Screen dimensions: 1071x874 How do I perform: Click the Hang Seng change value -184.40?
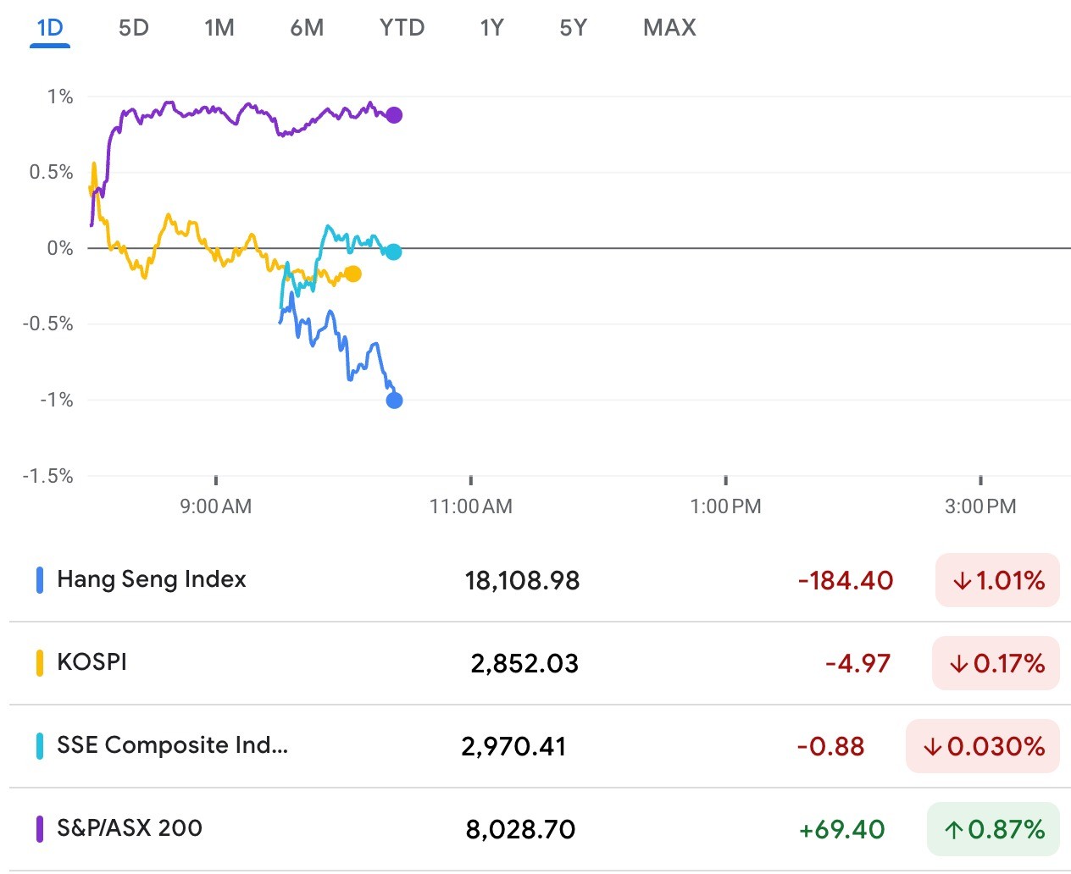846,580
